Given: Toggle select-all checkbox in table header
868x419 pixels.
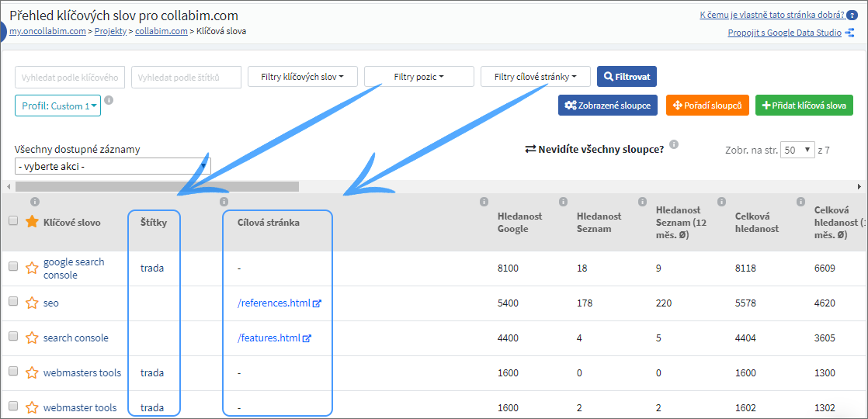Looking at the screenshot, I should pyautogui.click(x=13, y=220).
